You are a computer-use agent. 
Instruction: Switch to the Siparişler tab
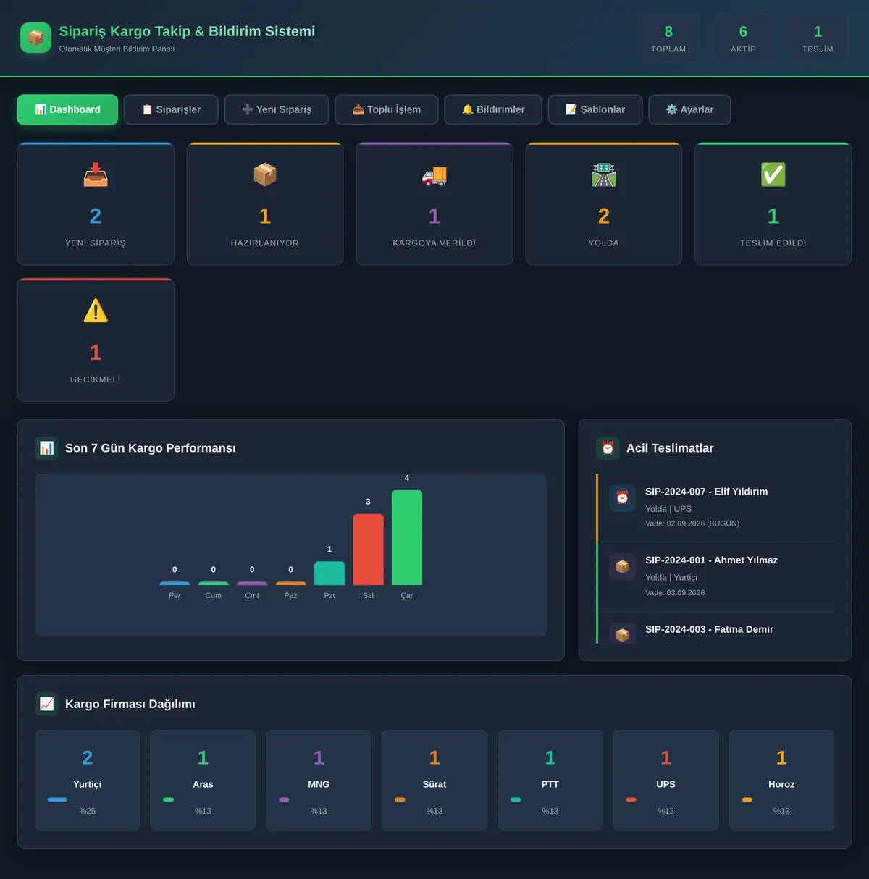[171, 109]
